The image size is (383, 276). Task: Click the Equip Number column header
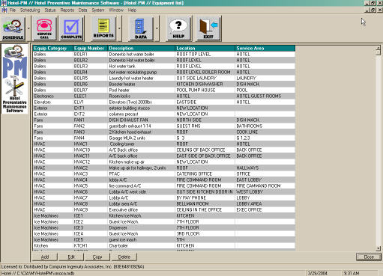click(x=90, y=48)
